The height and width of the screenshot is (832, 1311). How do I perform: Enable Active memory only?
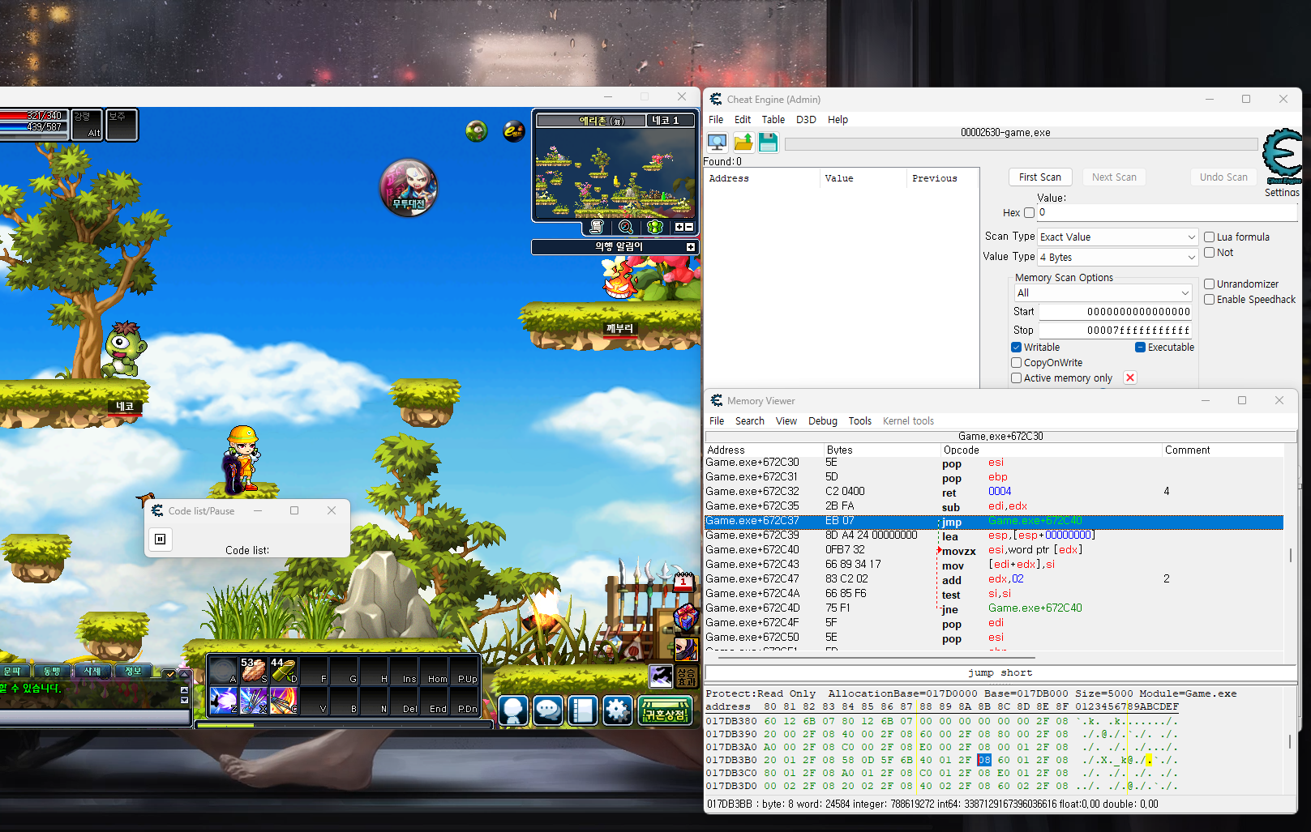click(x=1016, y=378)
